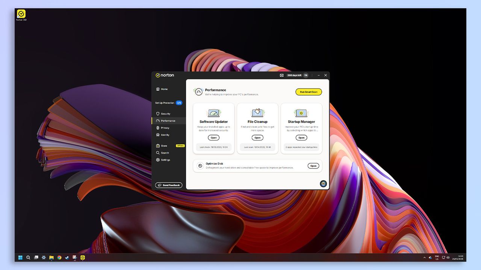
Task: Show hidden system tray icons
Action: (x=425, y=258)
